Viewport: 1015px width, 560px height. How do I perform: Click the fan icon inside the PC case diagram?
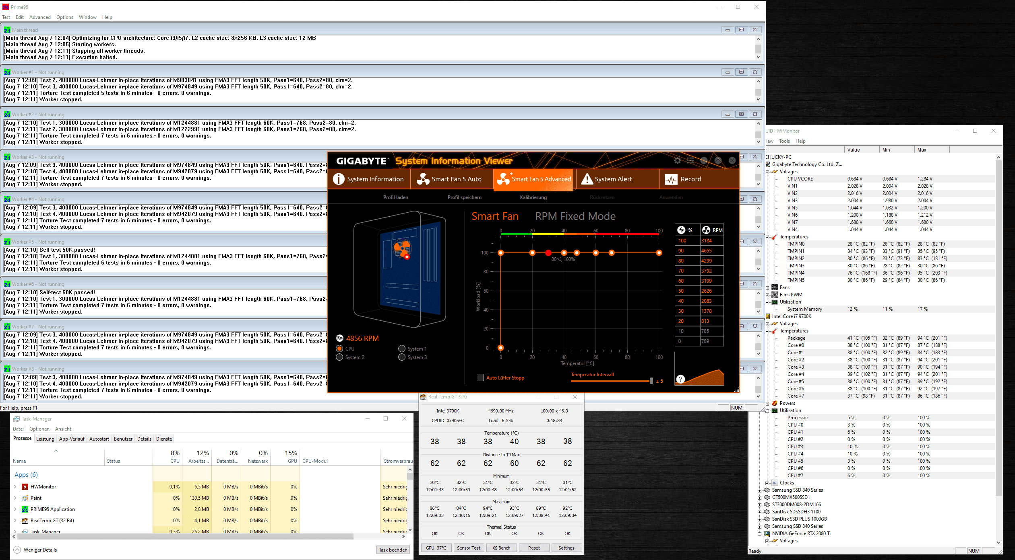pos(402,248)
